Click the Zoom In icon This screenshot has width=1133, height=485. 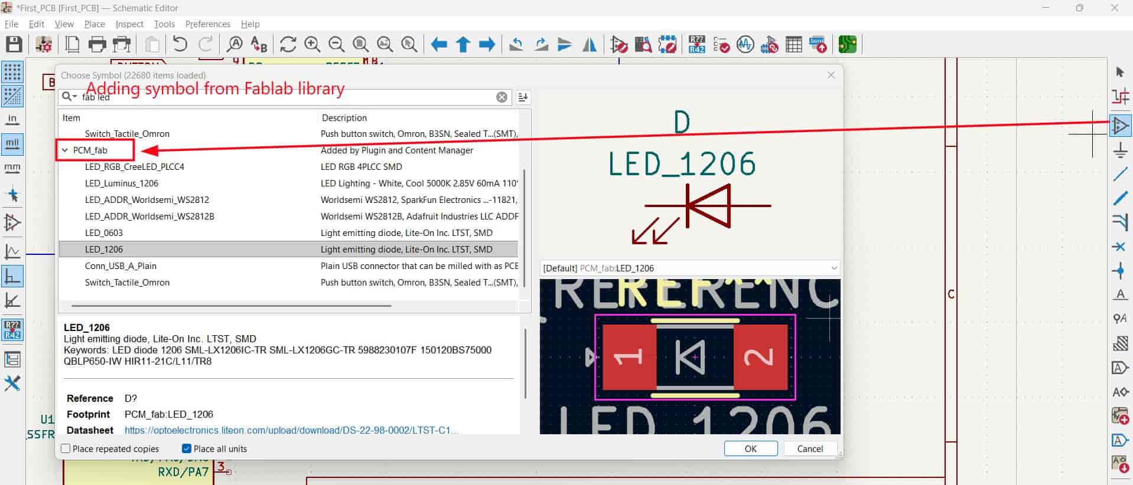(312, 44)
